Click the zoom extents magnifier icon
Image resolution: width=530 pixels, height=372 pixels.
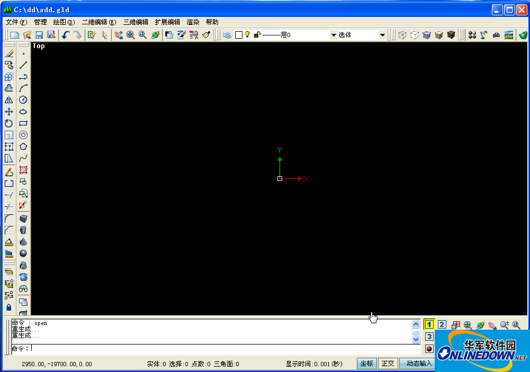130,35
